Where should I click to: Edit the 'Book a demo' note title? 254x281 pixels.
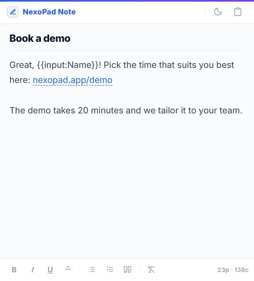pos(40,38)
